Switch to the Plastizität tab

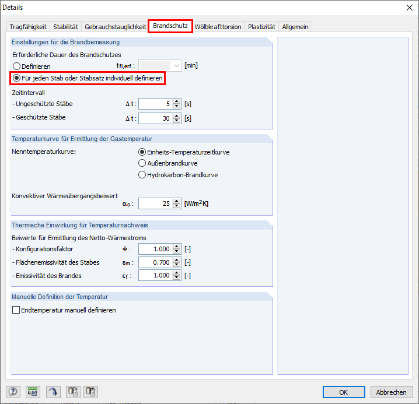pyautogui.click(x=261, y=27)
